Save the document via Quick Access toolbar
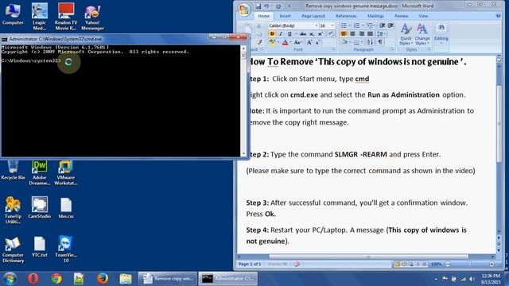The width and height of the screenshot is (509, 286). [x=258, y=6]
